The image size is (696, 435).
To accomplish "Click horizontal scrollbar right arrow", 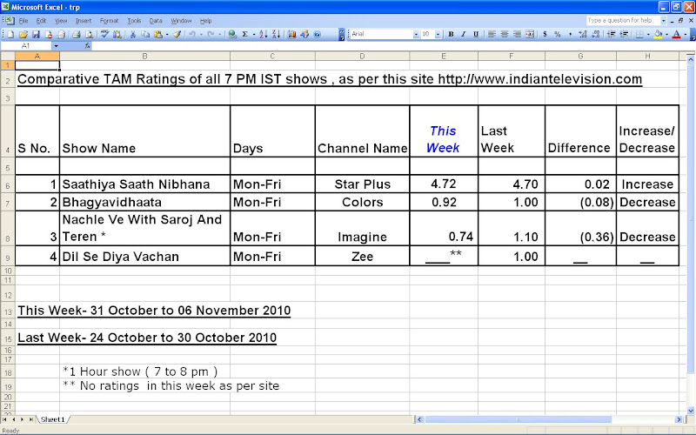I will coord(679,419).
